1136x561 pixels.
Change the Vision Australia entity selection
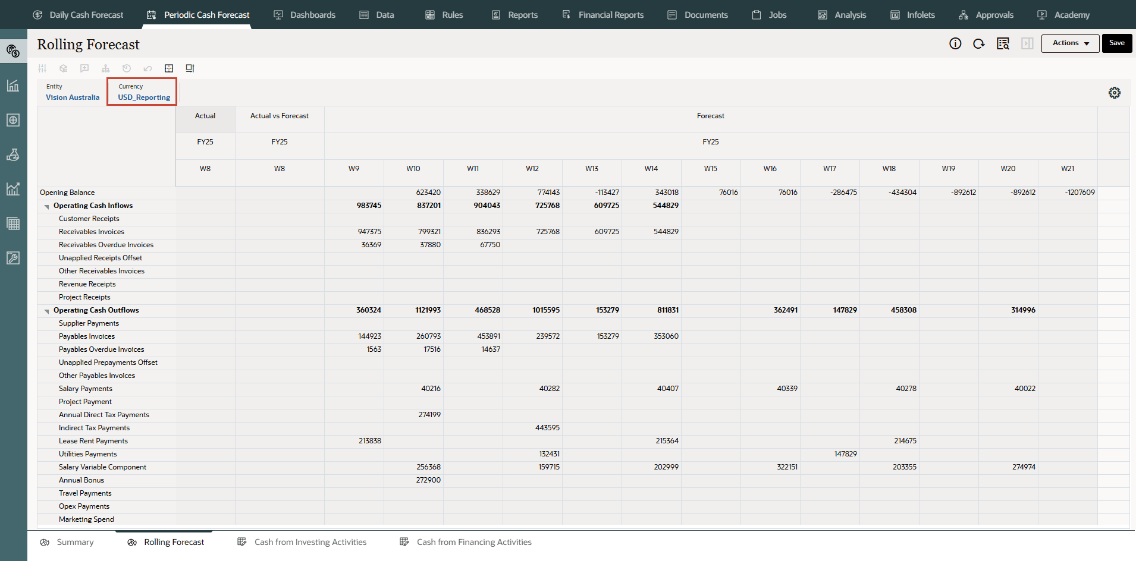(x=73, y=97)
